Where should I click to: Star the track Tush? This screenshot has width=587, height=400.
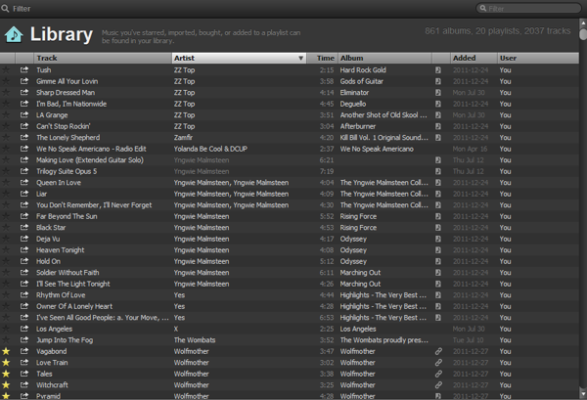6,69
